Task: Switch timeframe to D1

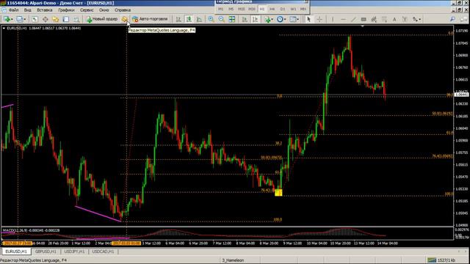Action: [283, 10]
